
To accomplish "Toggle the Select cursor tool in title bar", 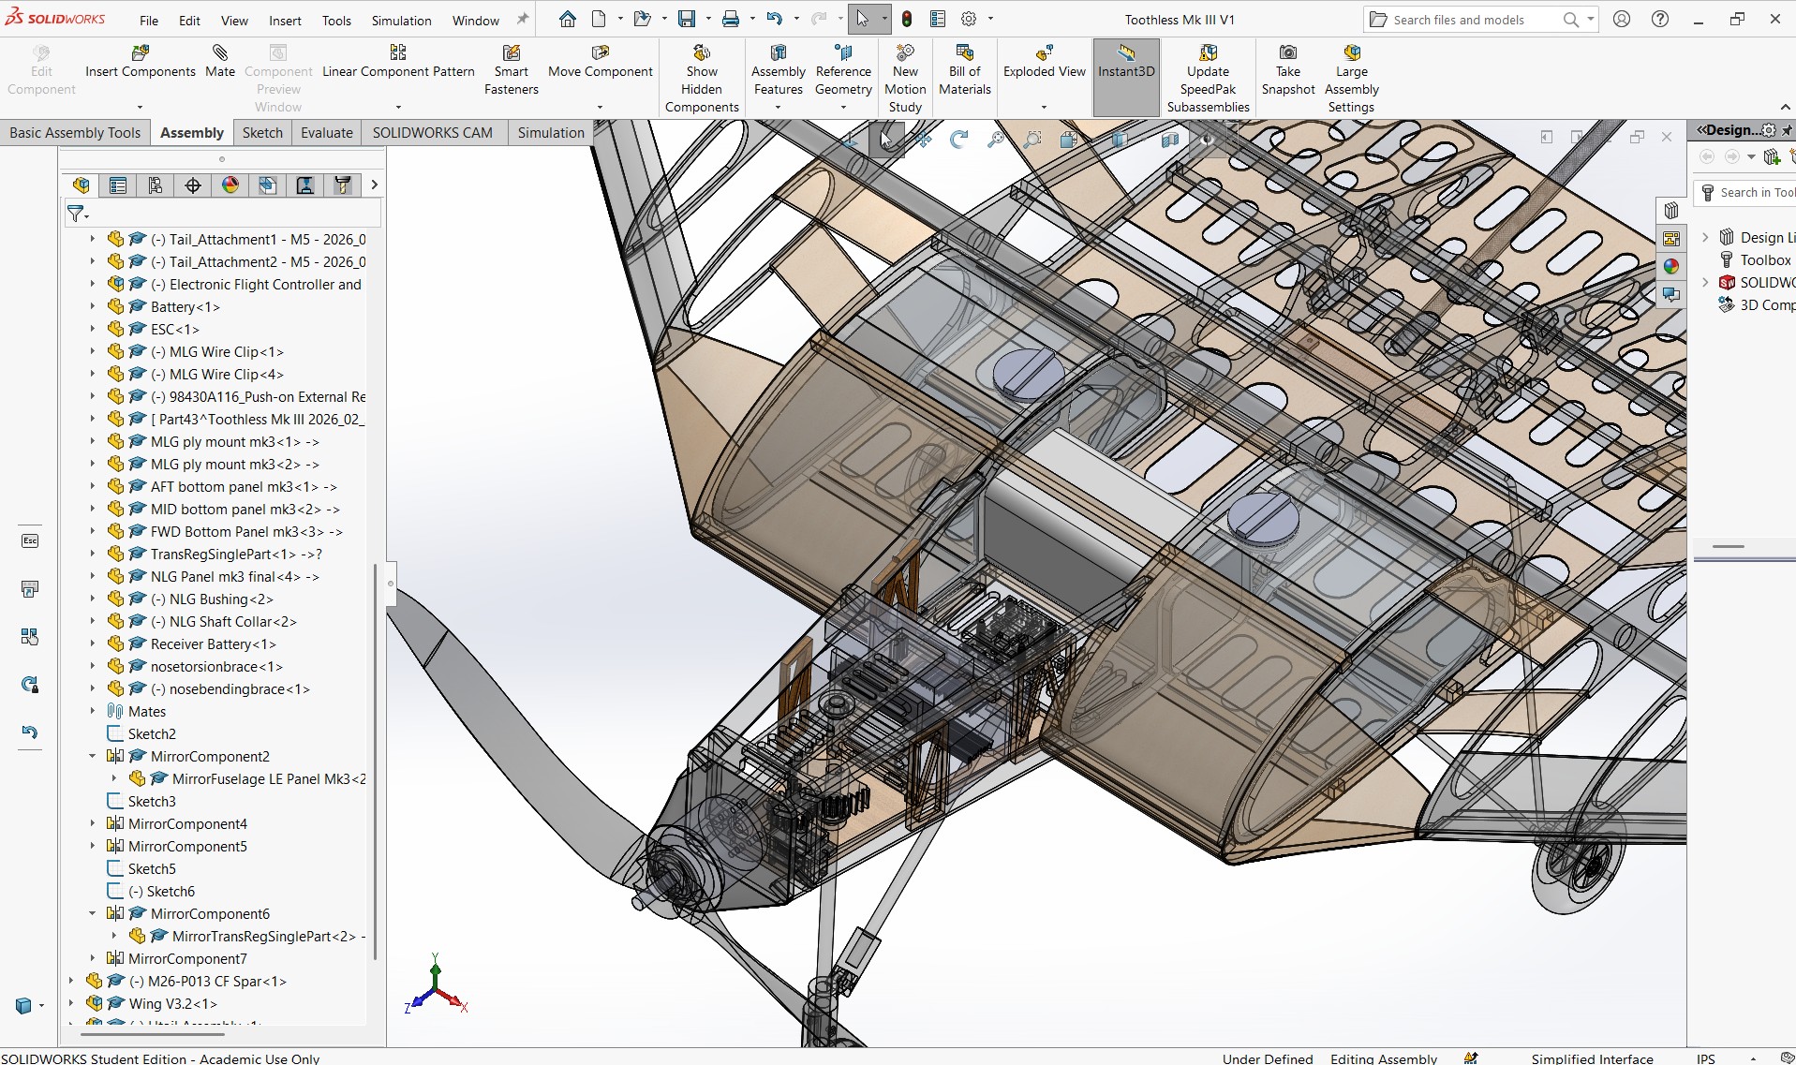I will click(x=862, y=19).
